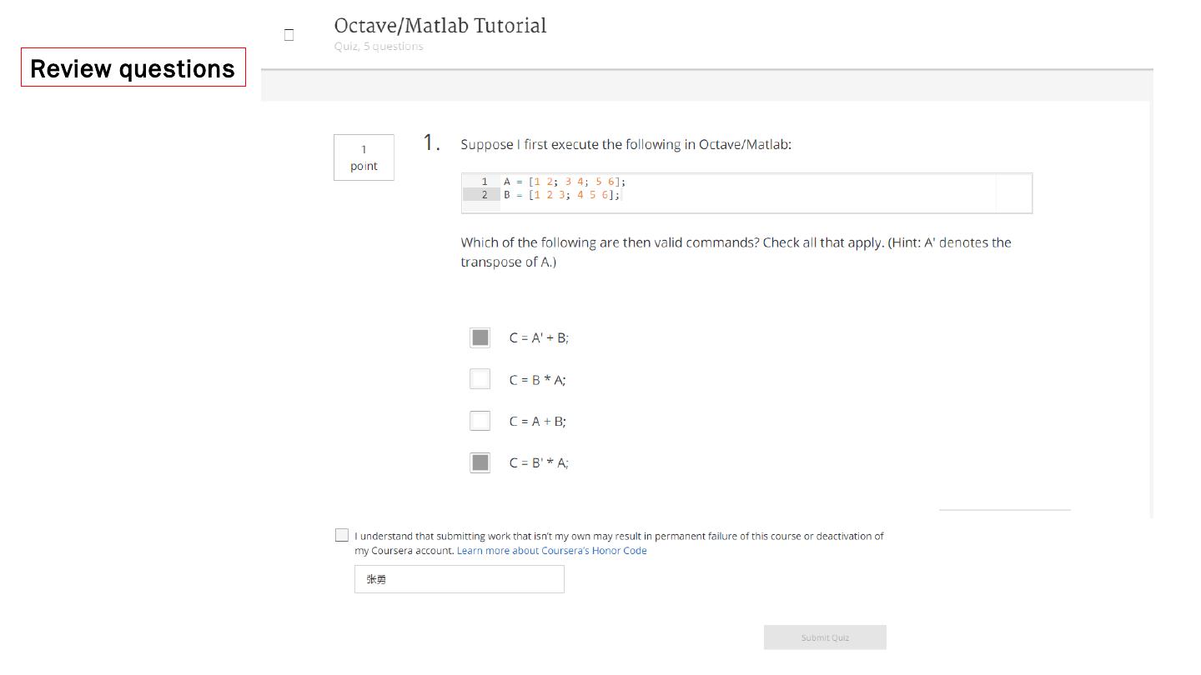Image resolution: width=1201 pixels, height=675 pixels.
Task: Click line number 2 in code gutter
Action: point(484,195)
